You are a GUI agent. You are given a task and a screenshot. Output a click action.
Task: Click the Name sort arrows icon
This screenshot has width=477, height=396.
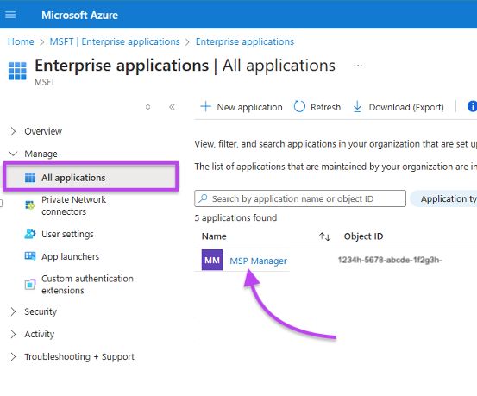click(x=324, y=236)
